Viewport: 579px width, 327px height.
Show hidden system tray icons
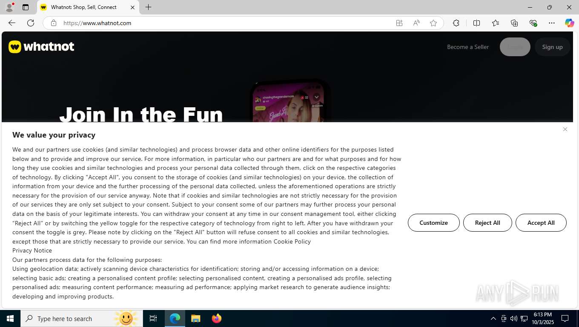[493, 318]
